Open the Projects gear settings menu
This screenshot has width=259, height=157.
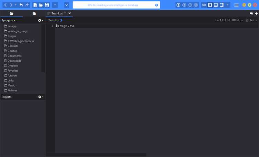(x=40, y=97)
